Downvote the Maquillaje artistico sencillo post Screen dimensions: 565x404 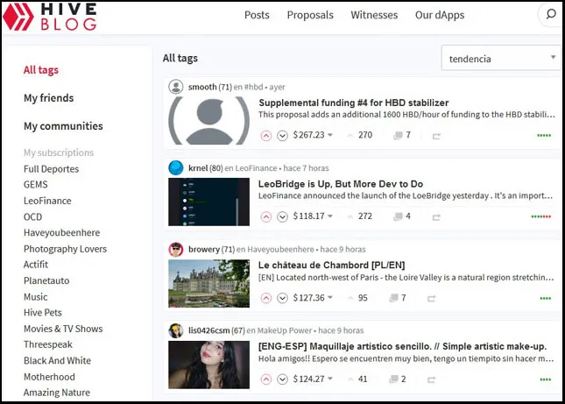(282, 379)
